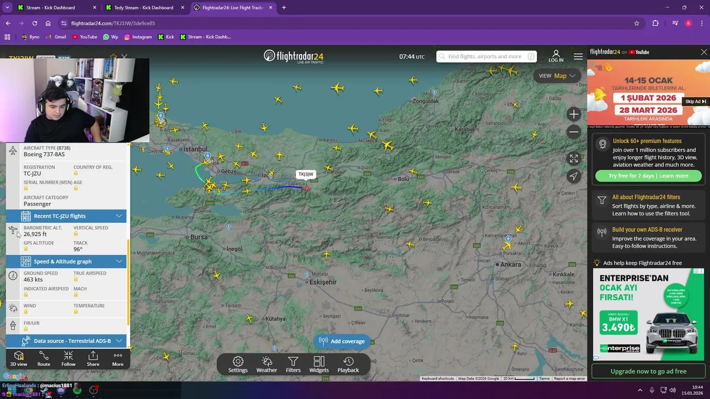Click Flightradar24 logo in header
The image size is (710, 399).
[x=293, y=57]
